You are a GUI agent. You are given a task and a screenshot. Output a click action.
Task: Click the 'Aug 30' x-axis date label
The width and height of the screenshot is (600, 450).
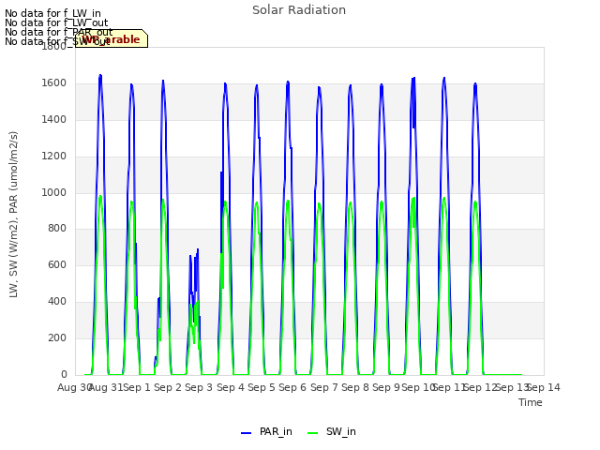[75, 387]
